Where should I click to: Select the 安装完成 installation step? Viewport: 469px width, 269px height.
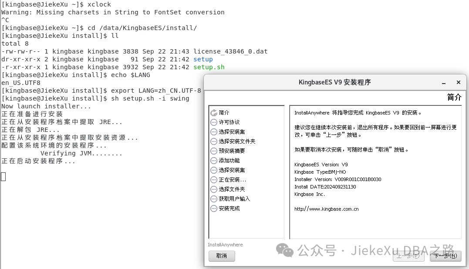(229, 208)
